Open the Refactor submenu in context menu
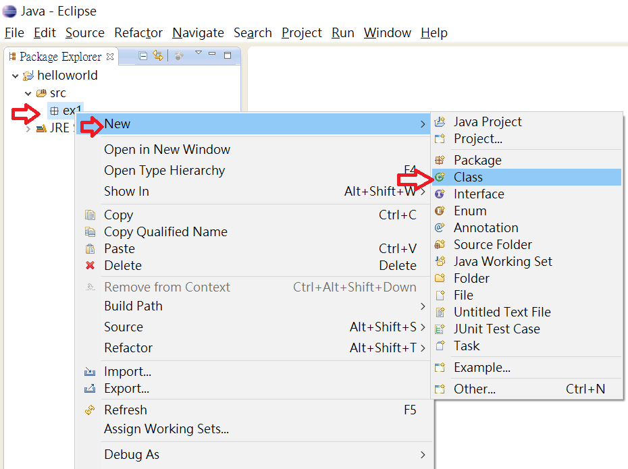 point(253,348)
